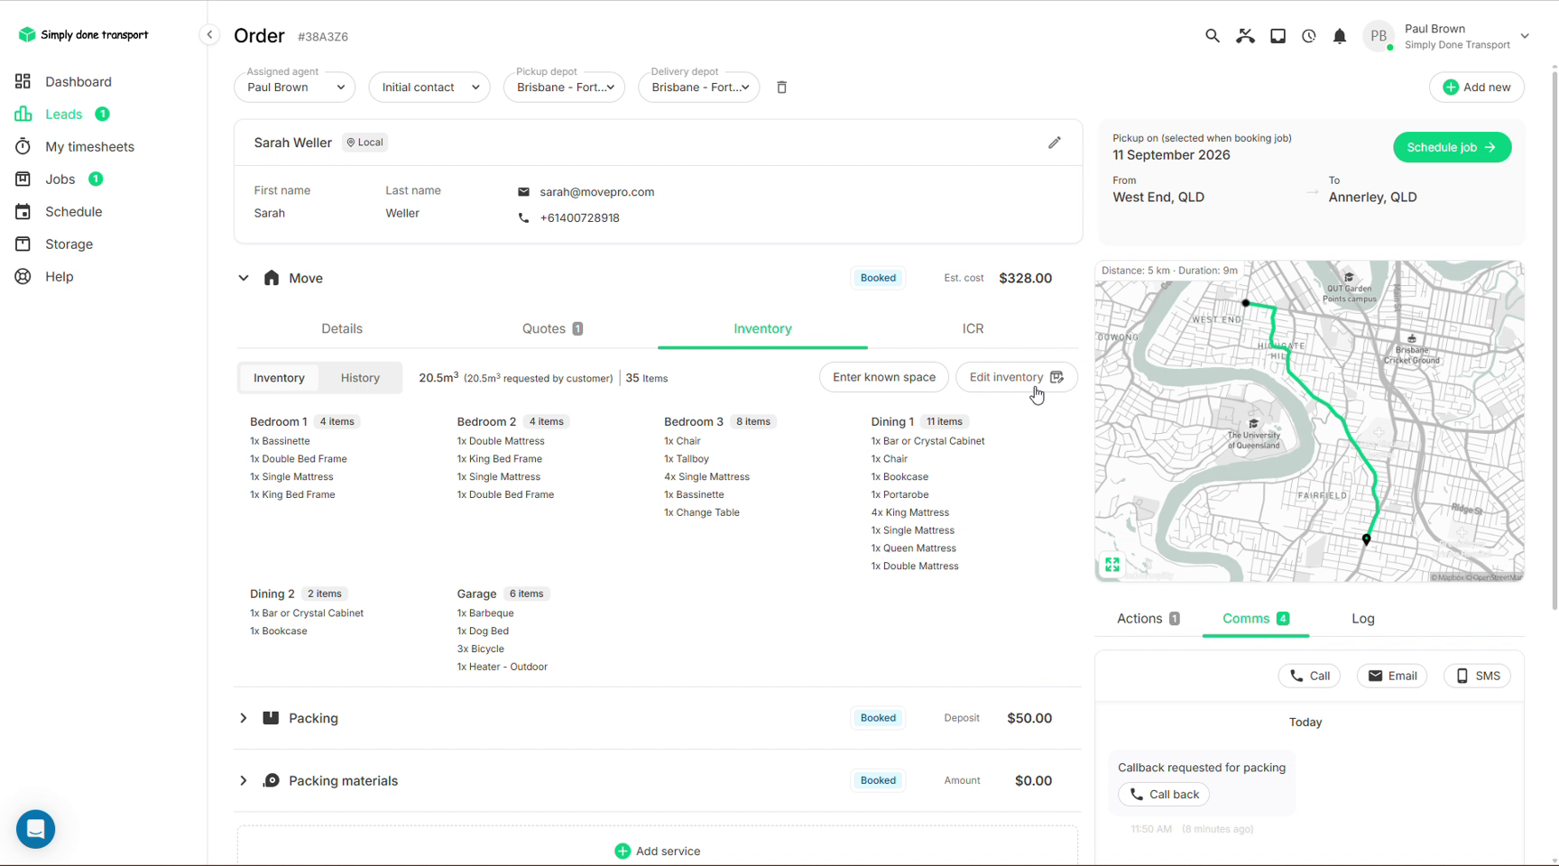Screen dimensions: 1559x866
Task: Open the Delivery depot dropdown
Action: tap(699, 88)
